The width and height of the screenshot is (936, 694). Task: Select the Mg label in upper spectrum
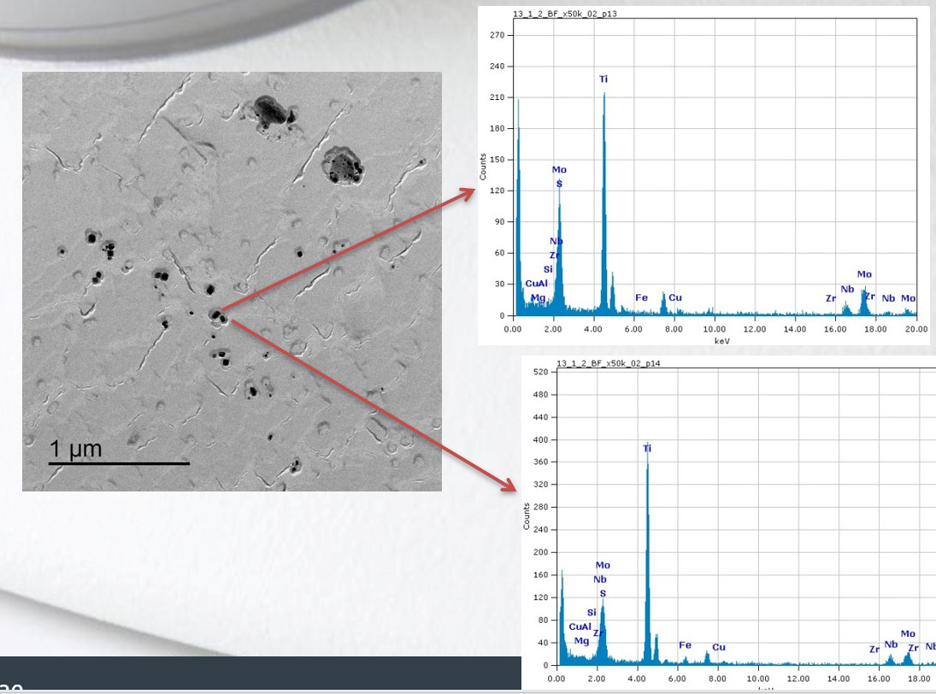tap(538, 297)
